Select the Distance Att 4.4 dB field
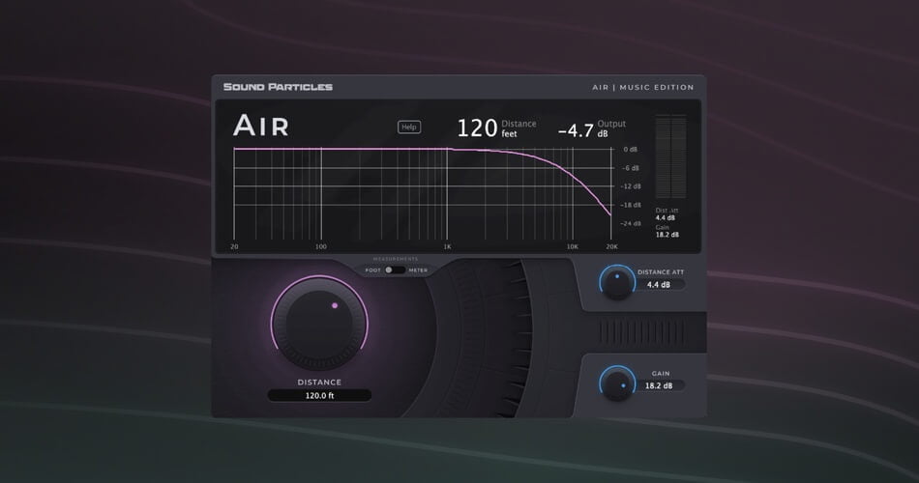The height and width of the screenshot is (483, 919). tap(659, 285)
